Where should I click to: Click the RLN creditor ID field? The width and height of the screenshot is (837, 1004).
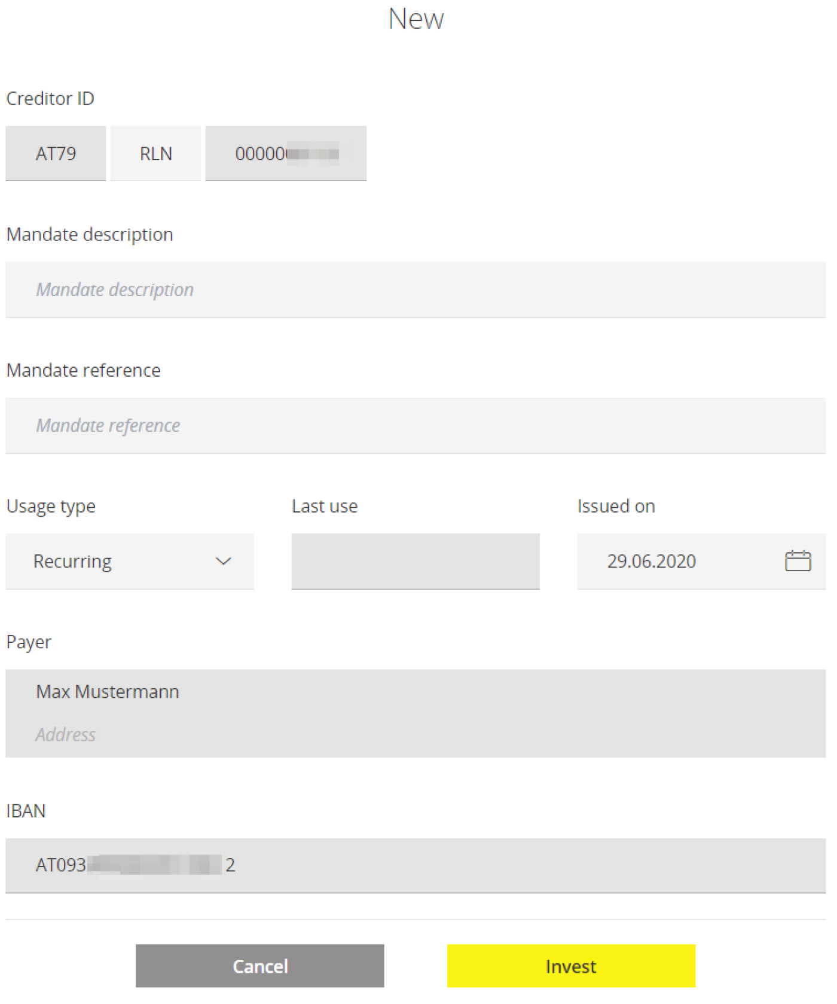155,154
